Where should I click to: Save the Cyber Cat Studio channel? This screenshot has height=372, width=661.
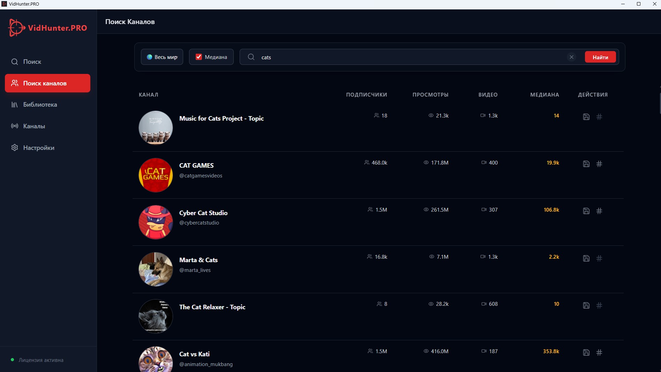pyautogui.click(x=586, y=211)
